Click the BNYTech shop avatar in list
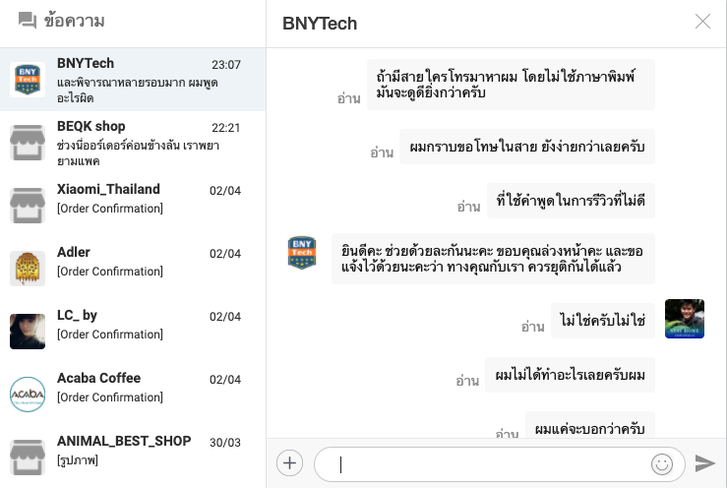This screenshot has height=488, width=727. click(28, 80)
